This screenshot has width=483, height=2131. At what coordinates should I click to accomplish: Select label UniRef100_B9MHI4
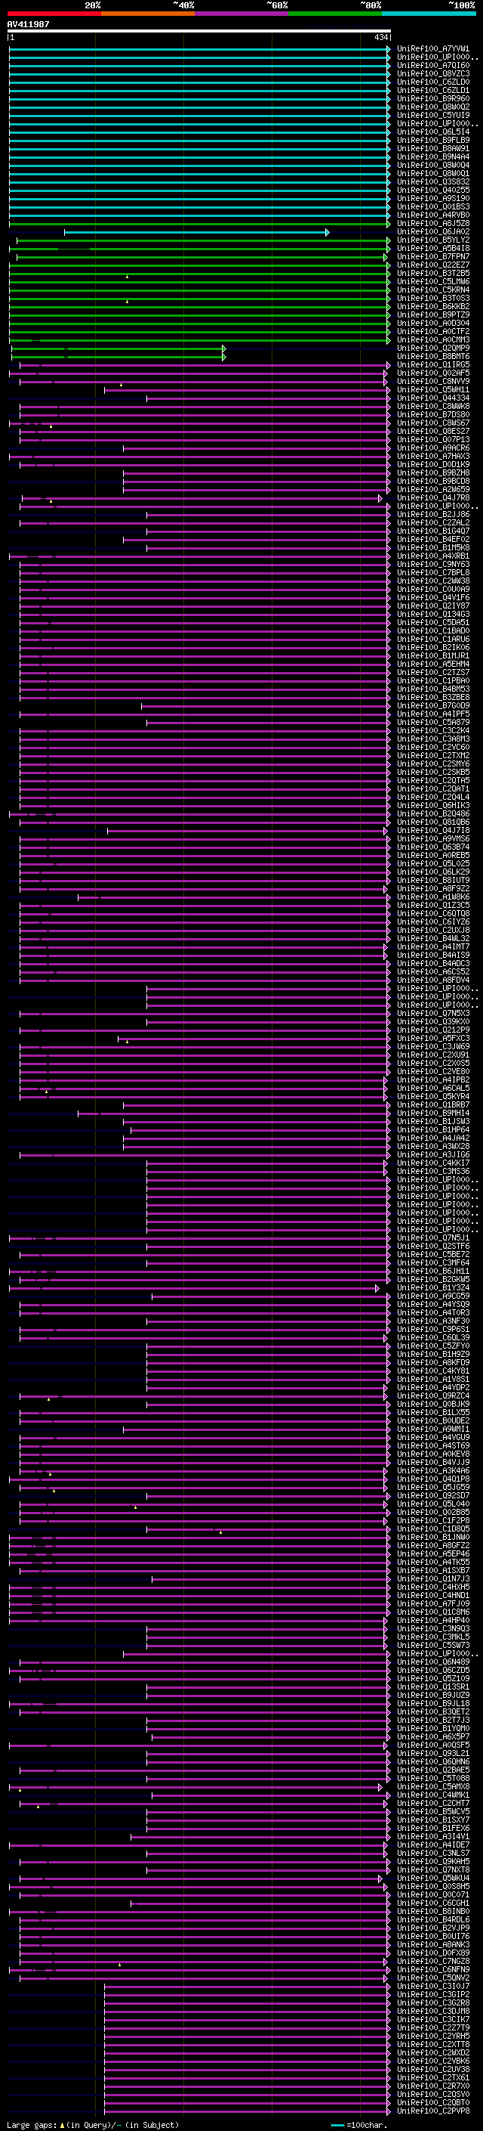click(x=433, y=1113)
